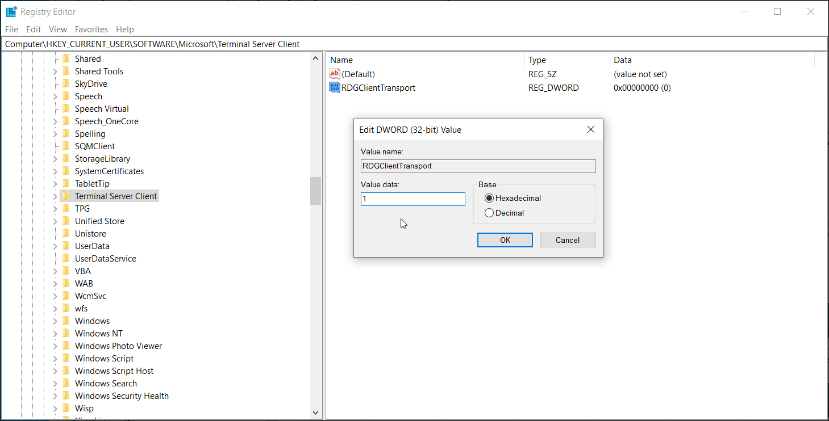The image size is (829, 421).
Task: Click the folder icon beside VBA
Action: [66, 271]
